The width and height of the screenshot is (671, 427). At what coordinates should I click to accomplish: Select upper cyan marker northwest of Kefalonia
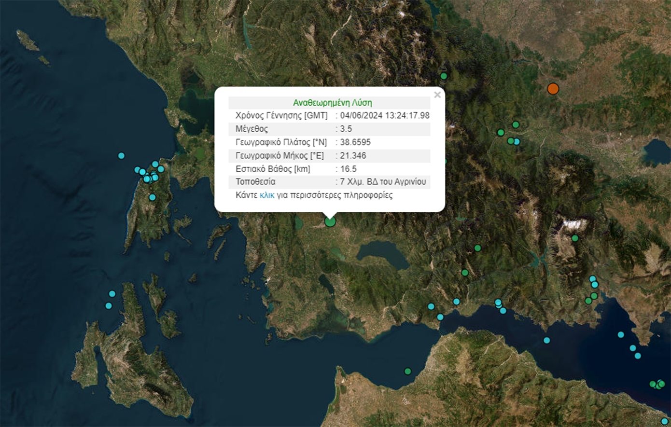[x=112, y=294]
